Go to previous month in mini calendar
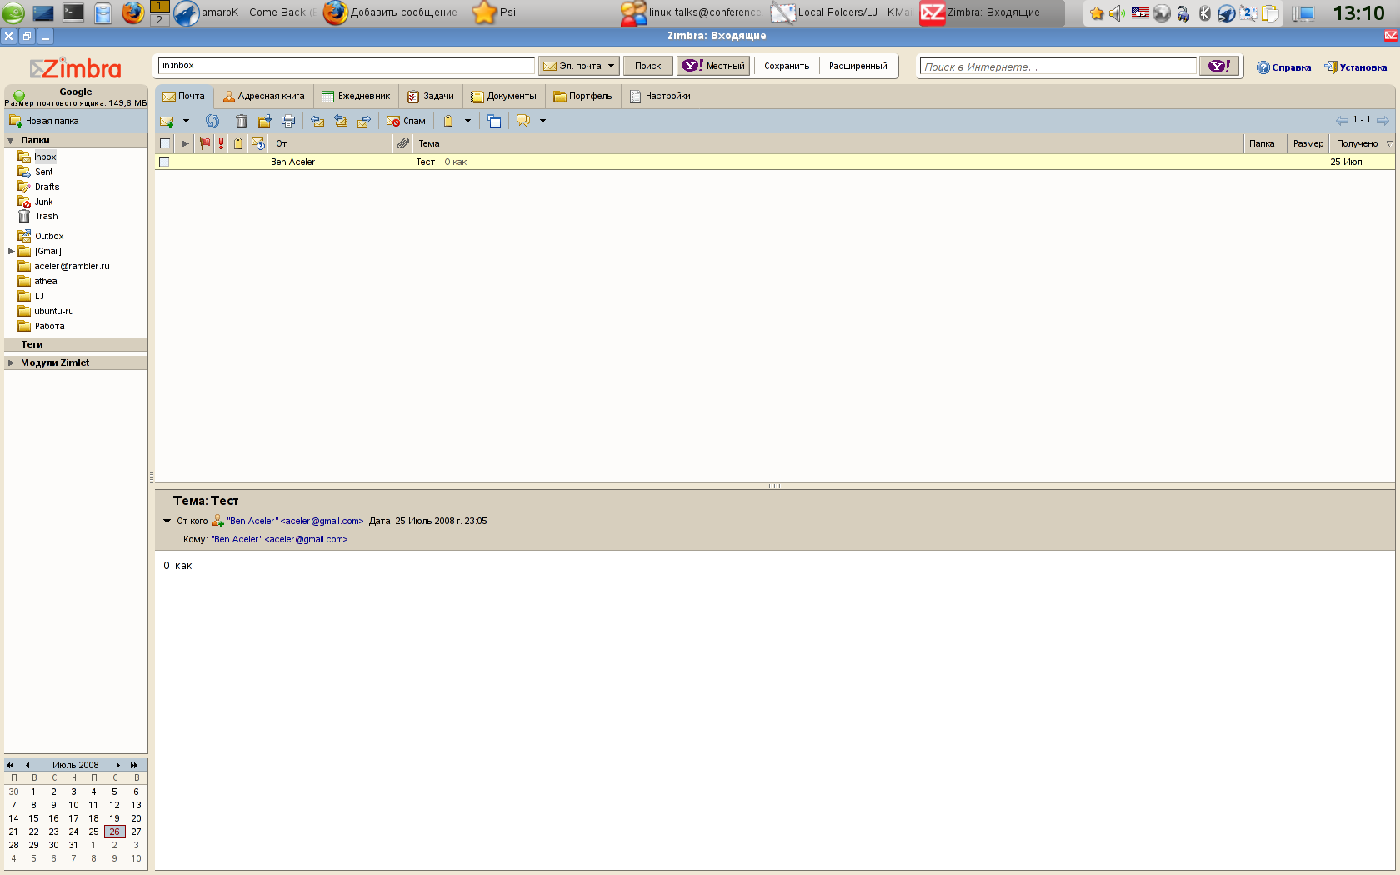The image size is (1400, 875). (27, 765)
